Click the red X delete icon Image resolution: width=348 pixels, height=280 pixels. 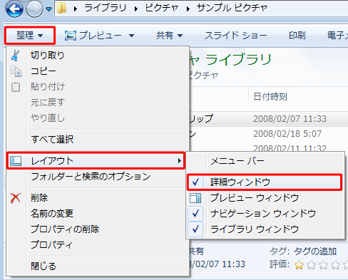coord(16,198)
